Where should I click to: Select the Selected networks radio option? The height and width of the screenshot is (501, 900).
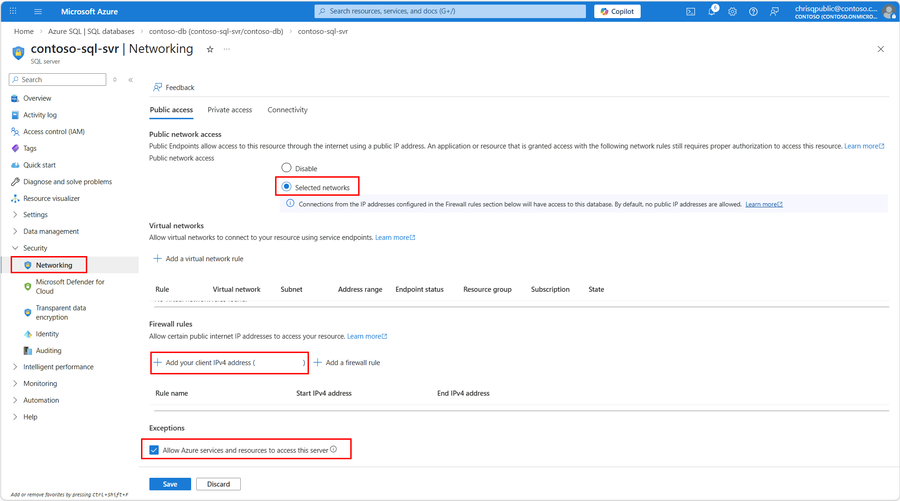tap(287, 186)
